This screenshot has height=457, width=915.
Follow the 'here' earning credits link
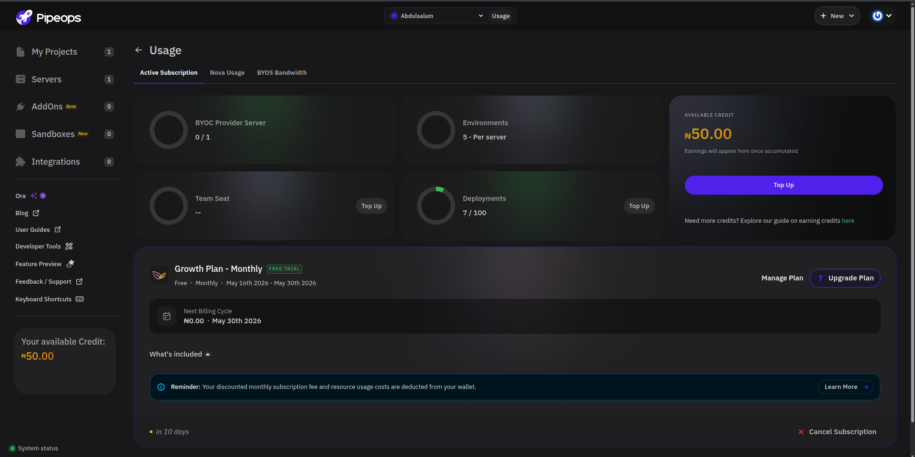coord(848,221)
